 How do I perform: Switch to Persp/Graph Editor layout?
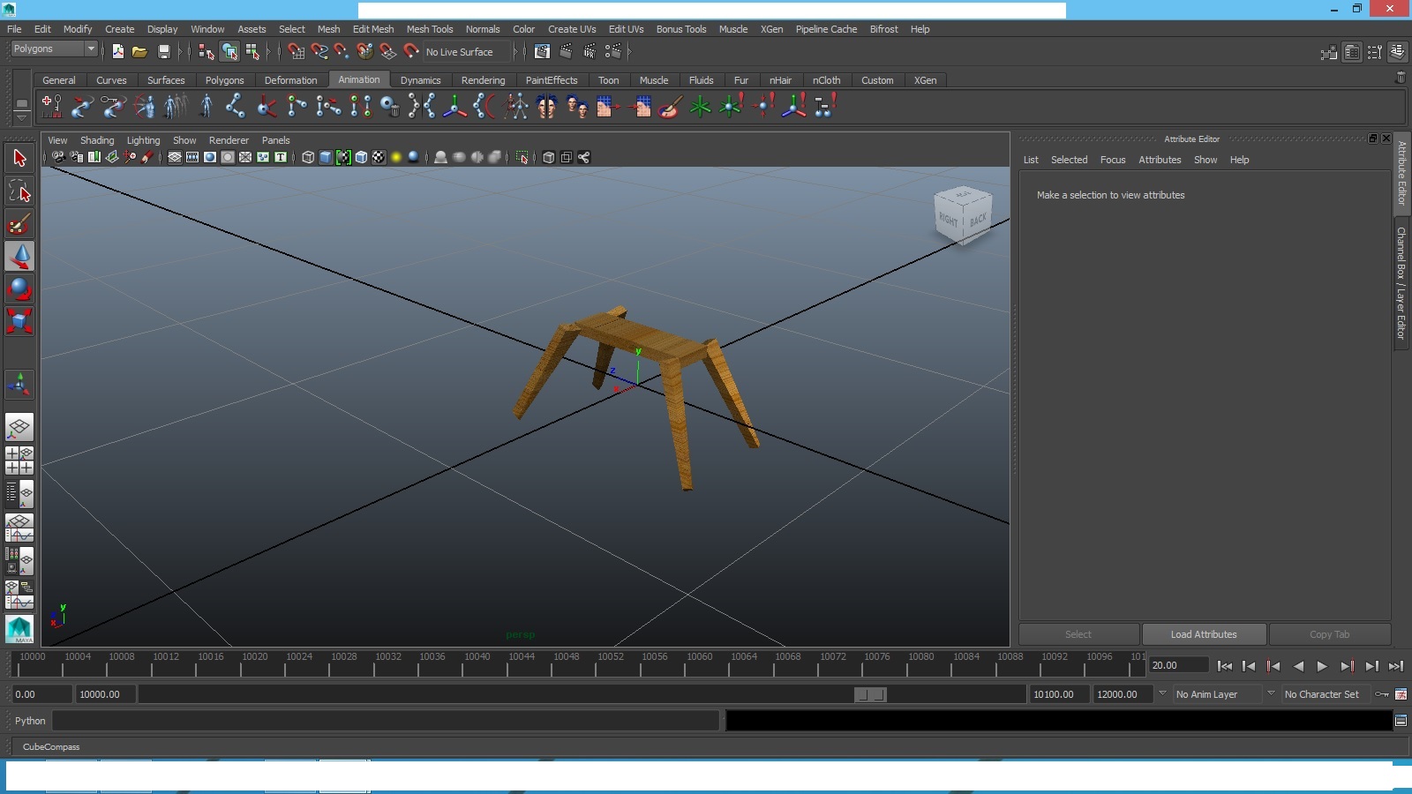[19, 528]
